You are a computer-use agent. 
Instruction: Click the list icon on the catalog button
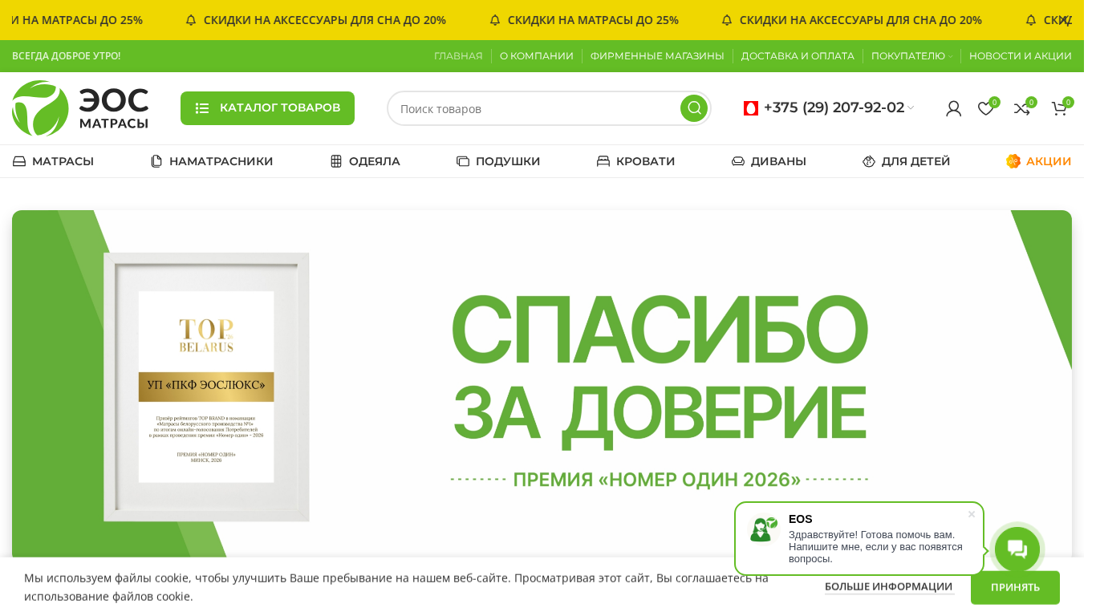[x=202, y=108]
